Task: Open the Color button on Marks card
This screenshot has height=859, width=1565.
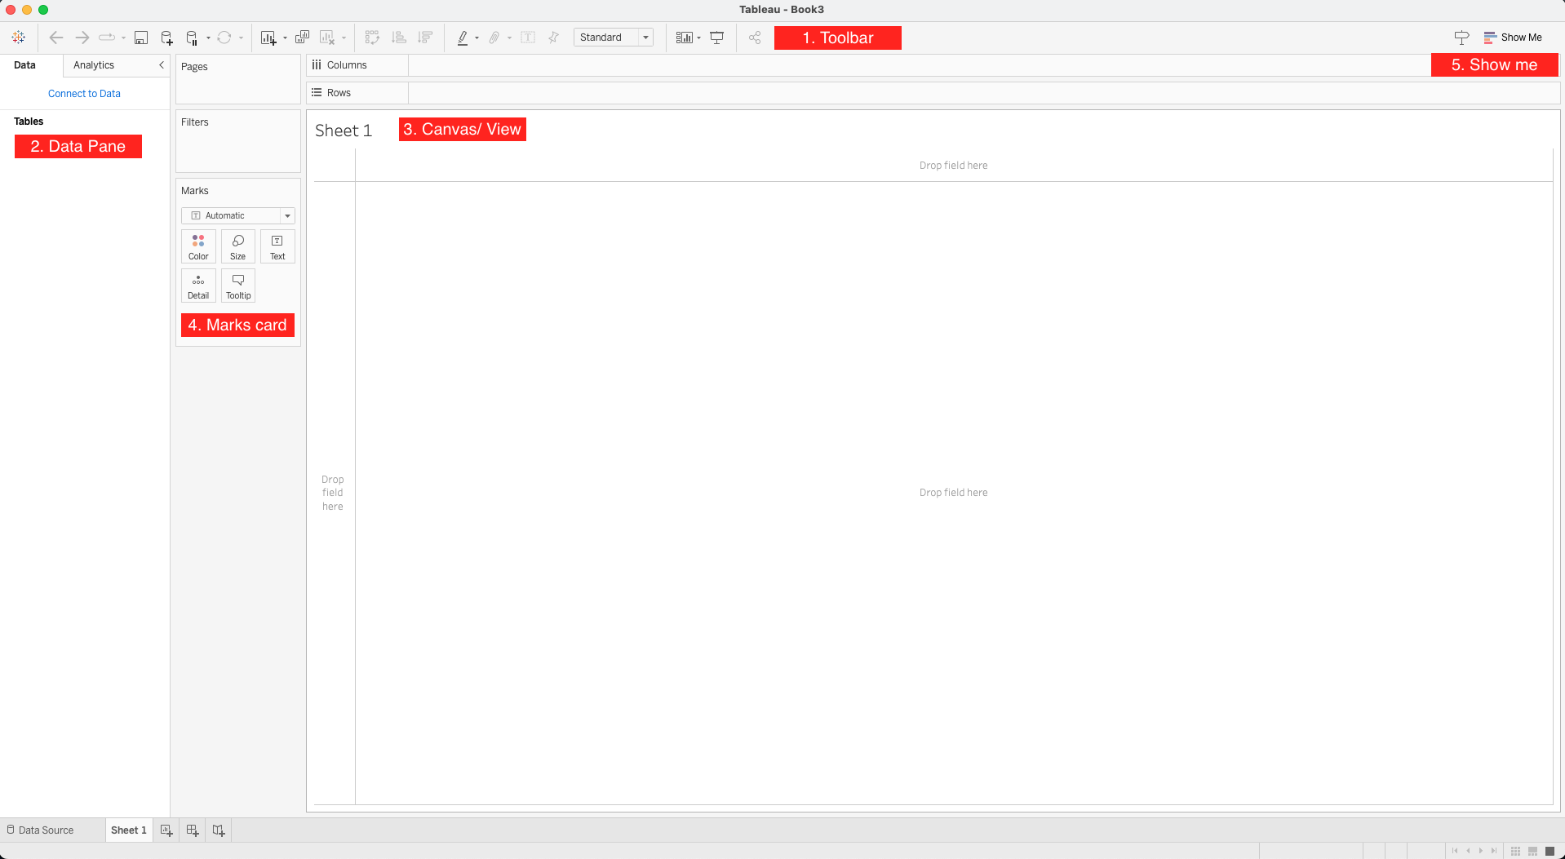Action: (198, 246)
